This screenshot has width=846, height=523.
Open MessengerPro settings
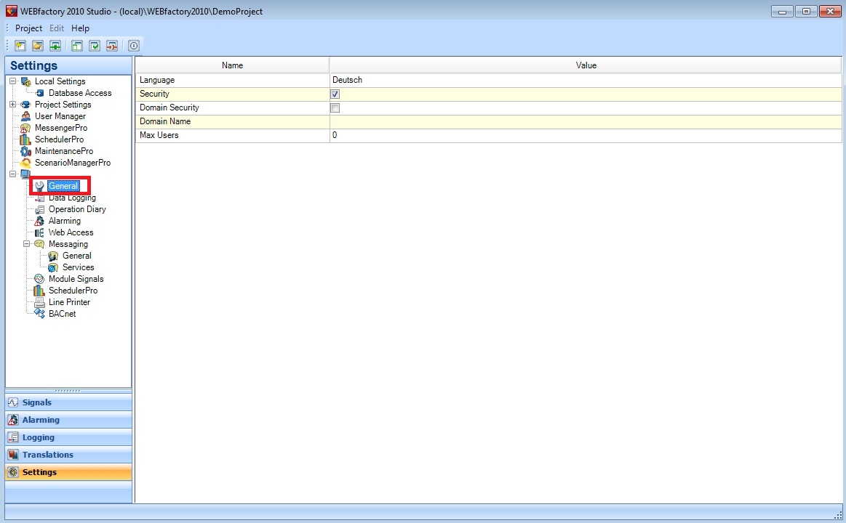coord(26,128)
